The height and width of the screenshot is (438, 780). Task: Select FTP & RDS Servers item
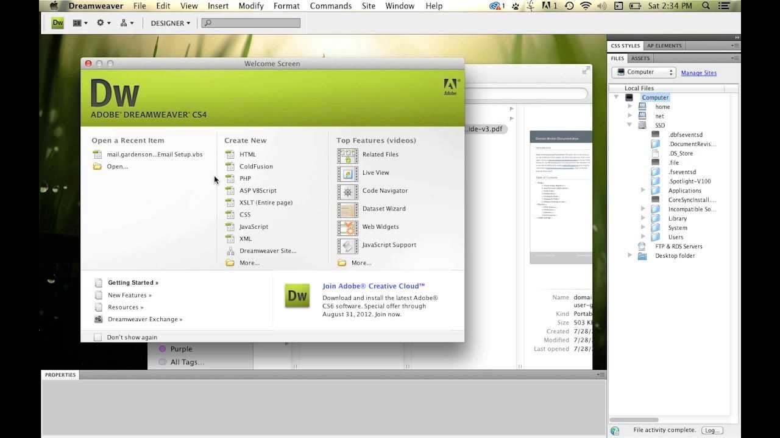(678, 246)
